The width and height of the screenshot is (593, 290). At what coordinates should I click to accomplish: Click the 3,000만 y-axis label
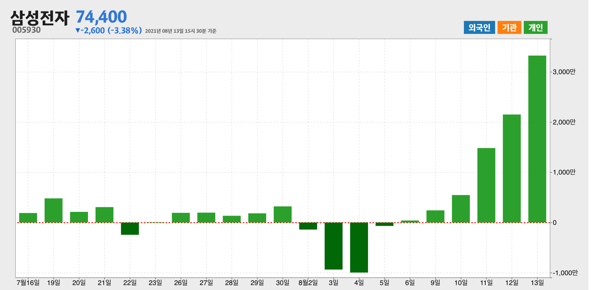point(564,72)
